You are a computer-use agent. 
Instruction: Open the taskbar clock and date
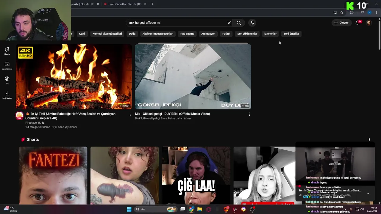(x=372, y=209)
